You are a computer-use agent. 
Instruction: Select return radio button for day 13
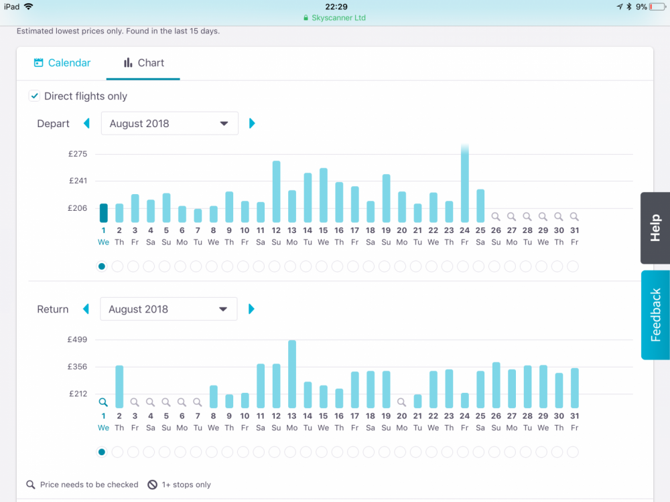[290, 452]
